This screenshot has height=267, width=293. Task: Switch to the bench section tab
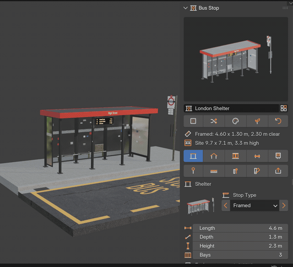(257, 156)
